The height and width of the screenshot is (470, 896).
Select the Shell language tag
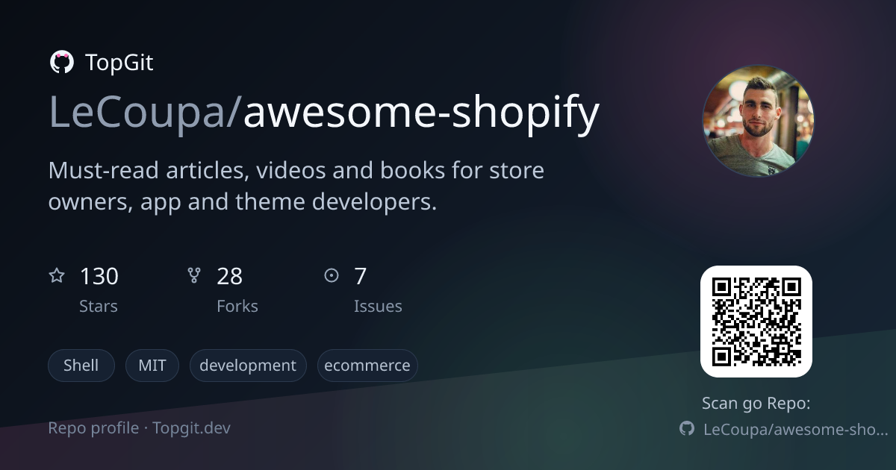81,366
